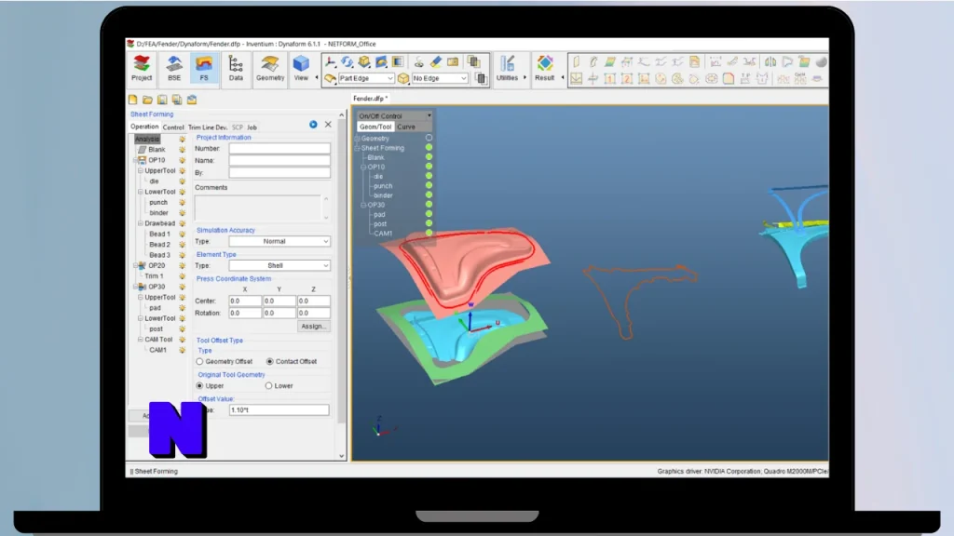Select the Fender.dfp document tab
The width and height of the screenshot is (954, 536).
[370, 98]
